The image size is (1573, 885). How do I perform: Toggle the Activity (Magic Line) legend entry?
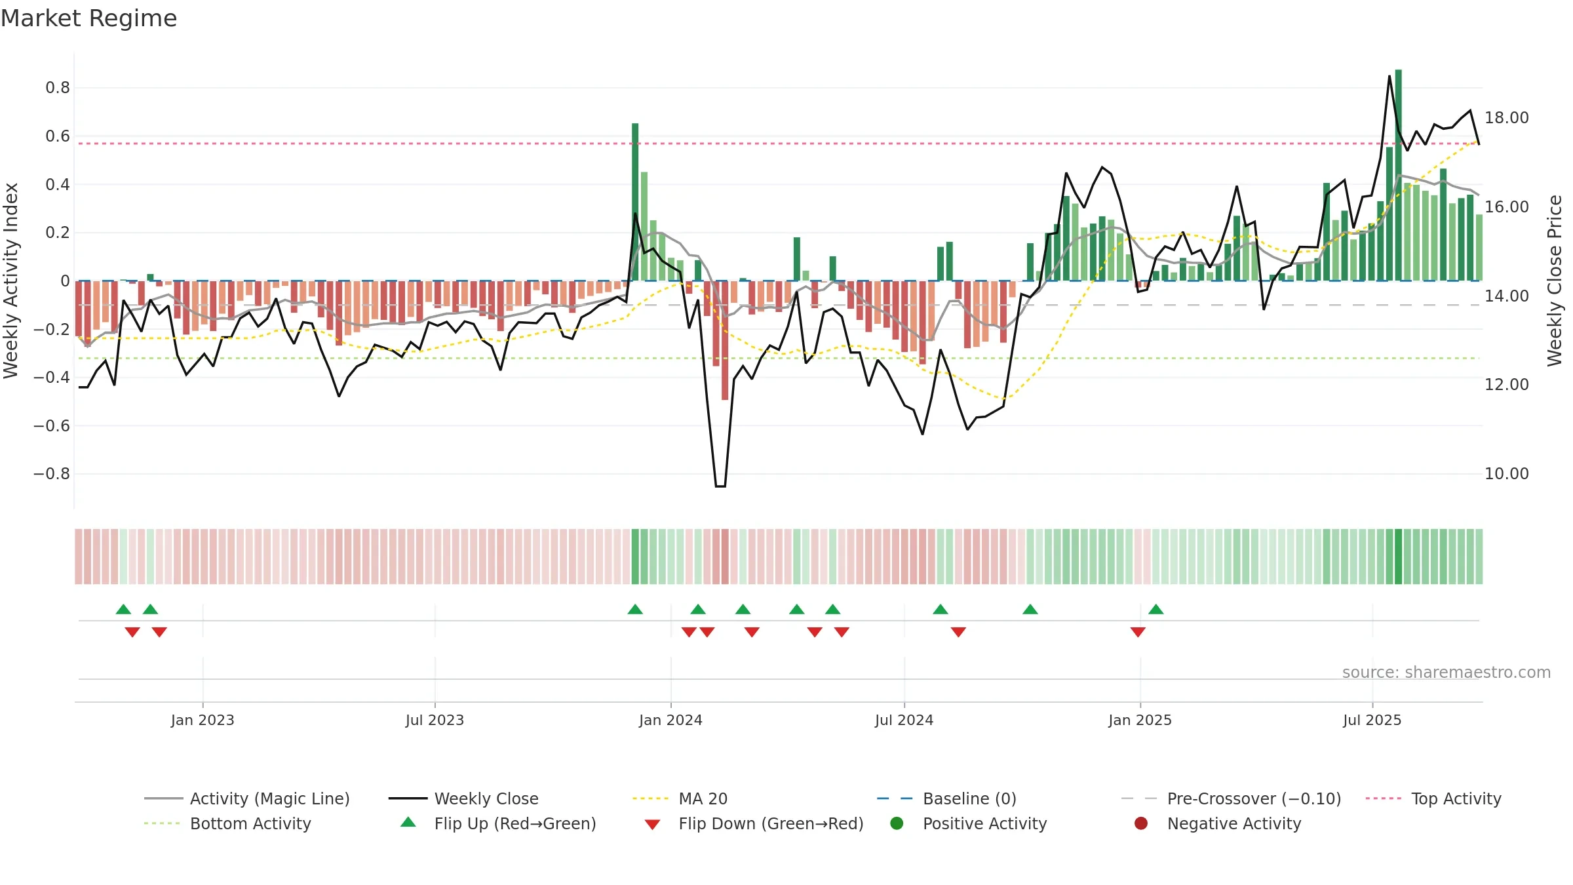(247, 798)
